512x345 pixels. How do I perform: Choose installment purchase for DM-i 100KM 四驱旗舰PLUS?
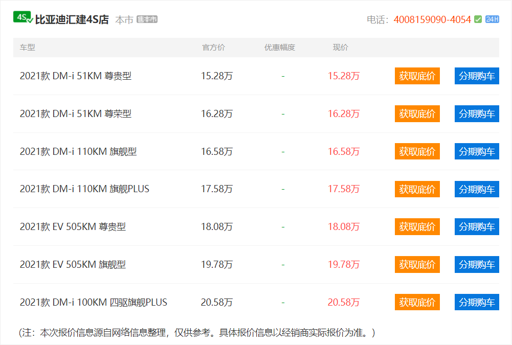pyautogui.click(x=477, y=302)
